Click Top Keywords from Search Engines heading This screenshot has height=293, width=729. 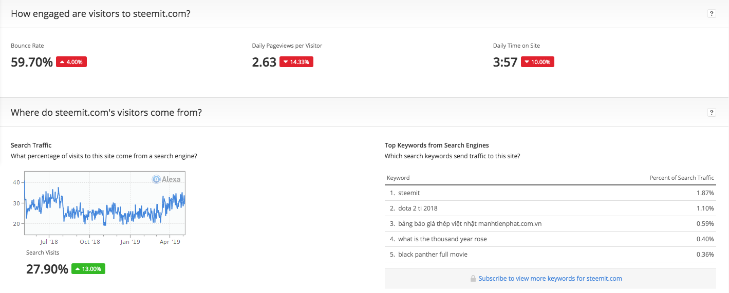[437, 145]
